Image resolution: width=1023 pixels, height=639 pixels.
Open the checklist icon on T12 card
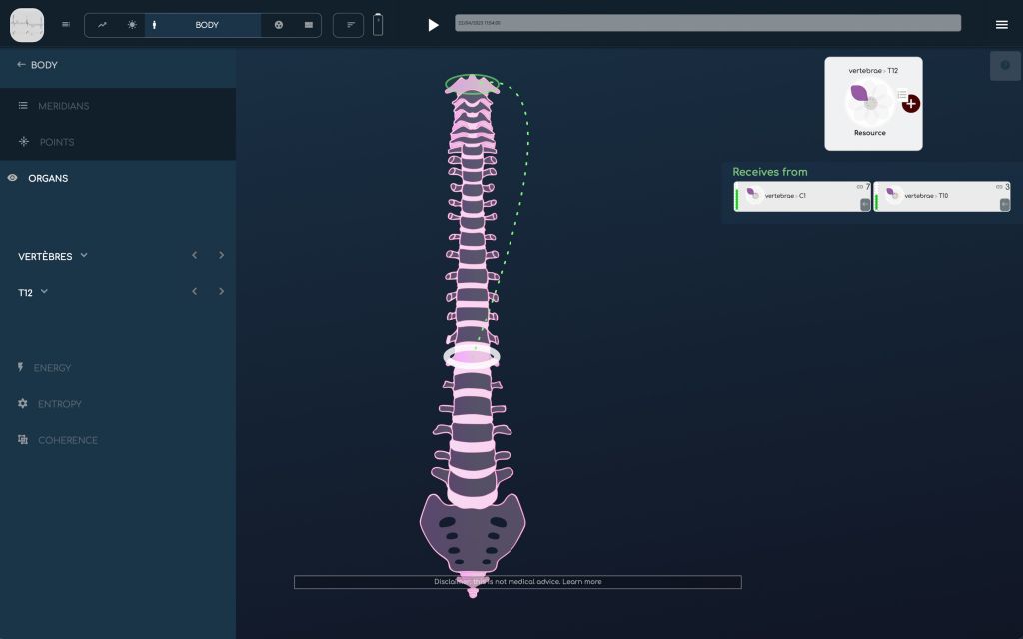tap(901, 95)
